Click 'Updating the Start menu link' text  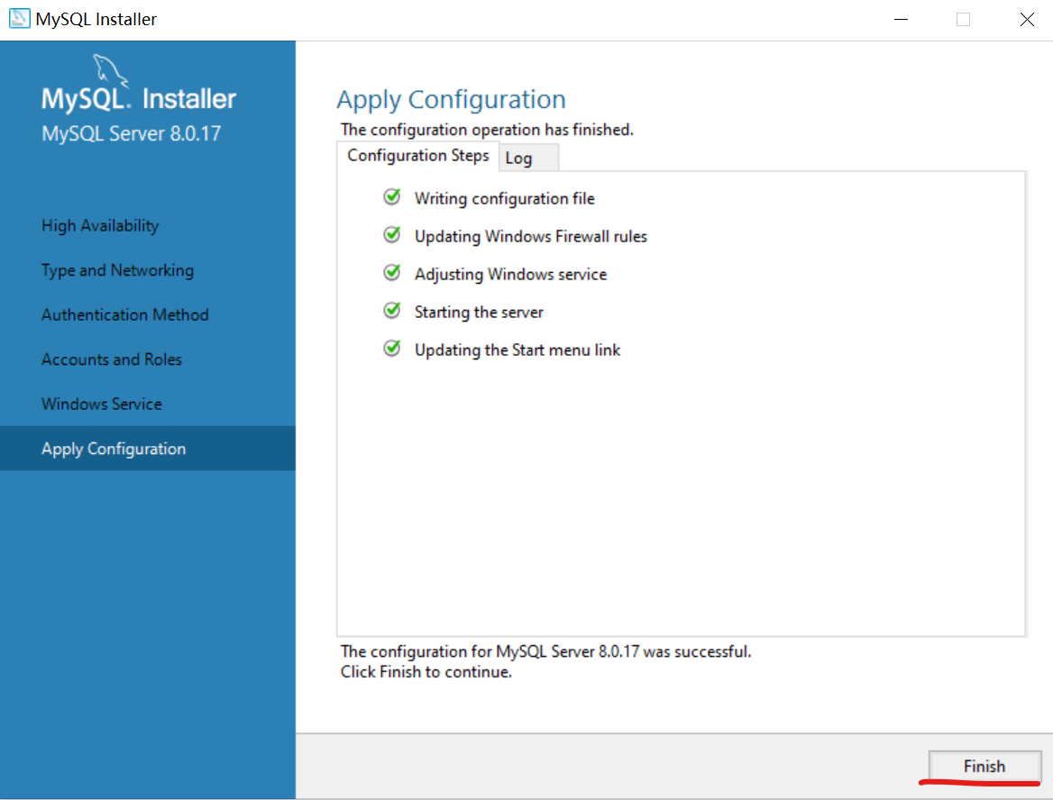[517, 350]
